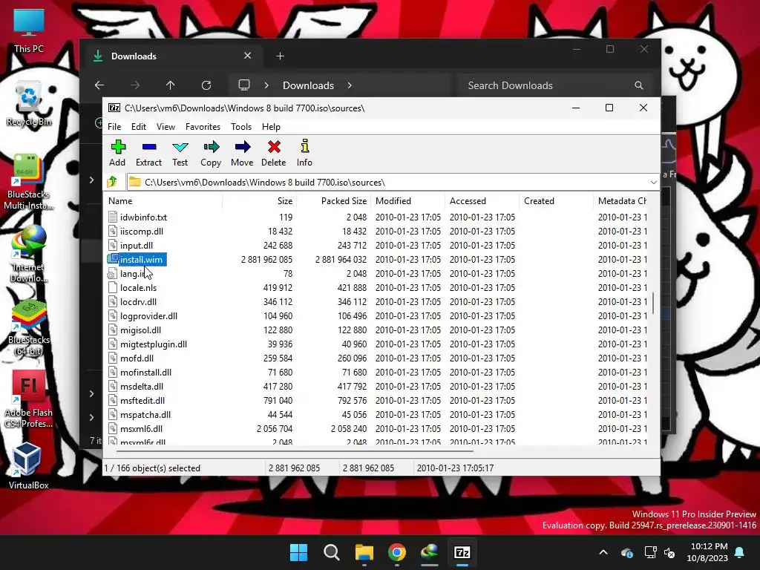Sort file list by Size column

259,200
